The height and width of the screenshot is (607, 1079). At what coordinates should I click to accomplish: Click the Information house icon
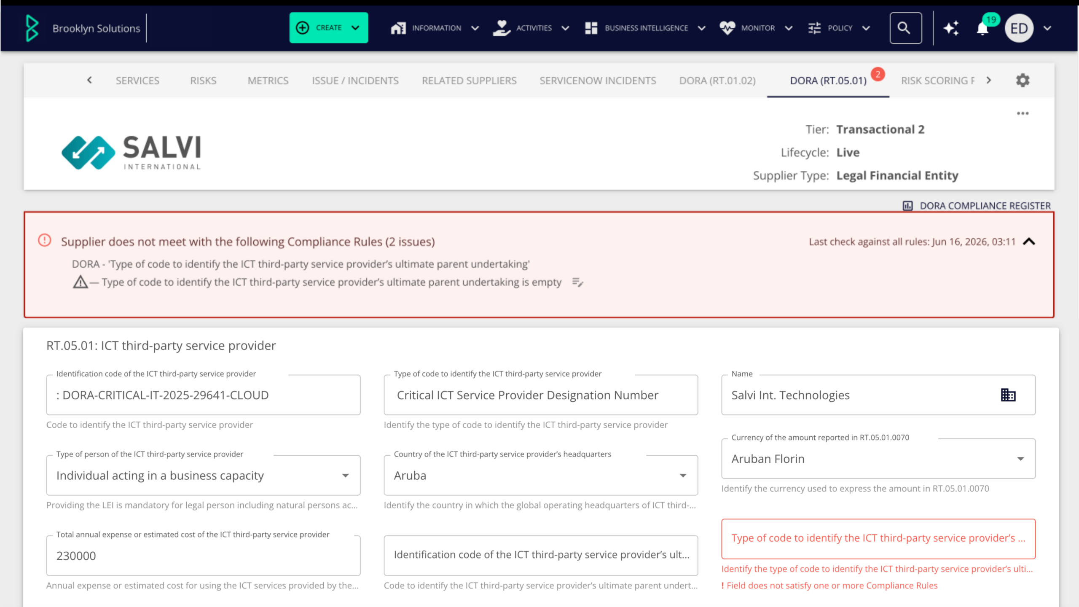pyautogui.click(x=398, y=28)
